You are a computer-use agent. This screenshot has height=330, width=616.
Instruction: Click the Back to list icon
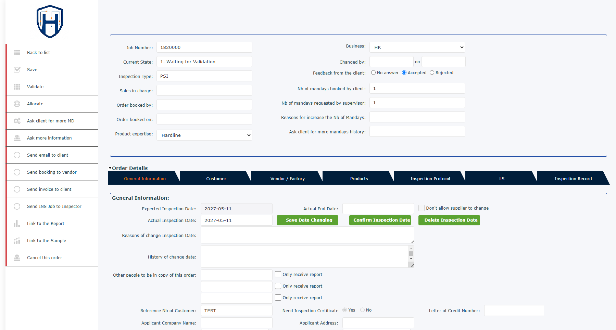17,53
